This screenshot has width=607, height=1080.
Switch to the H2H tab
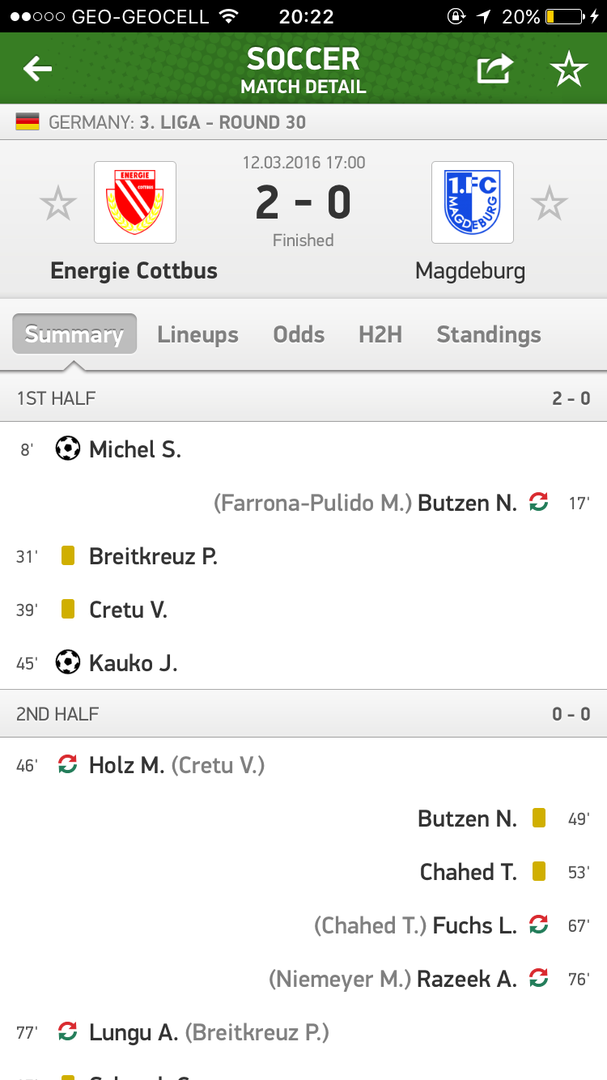380,334
